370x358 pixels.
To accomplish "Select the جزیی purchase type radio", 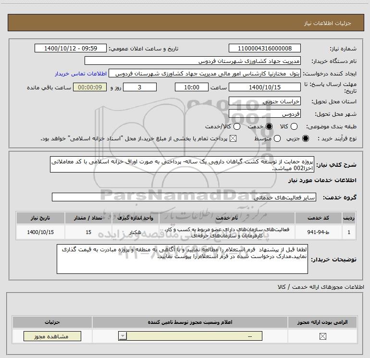I will pyautogui.click(x=305, y=138).
